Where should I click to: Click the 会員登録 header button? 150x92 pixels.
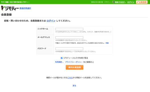[x=142, y=2]
